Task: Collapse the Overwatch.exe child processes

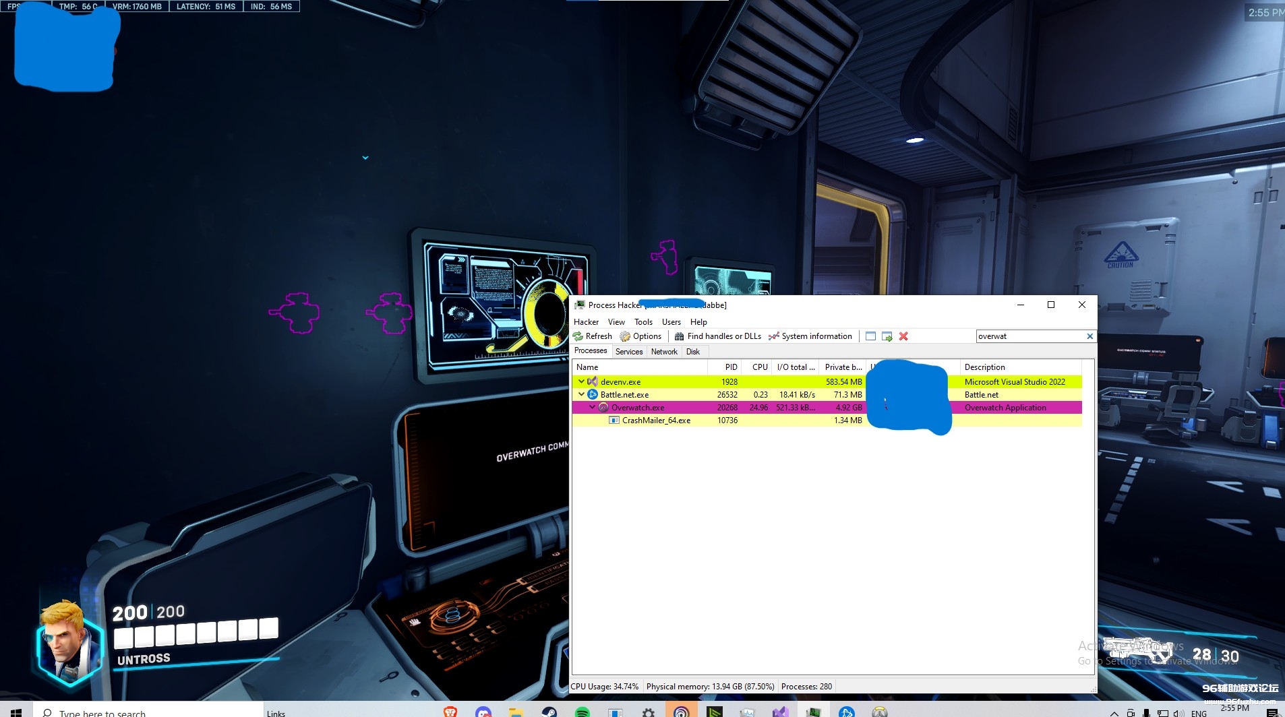Action: (592, 407)
